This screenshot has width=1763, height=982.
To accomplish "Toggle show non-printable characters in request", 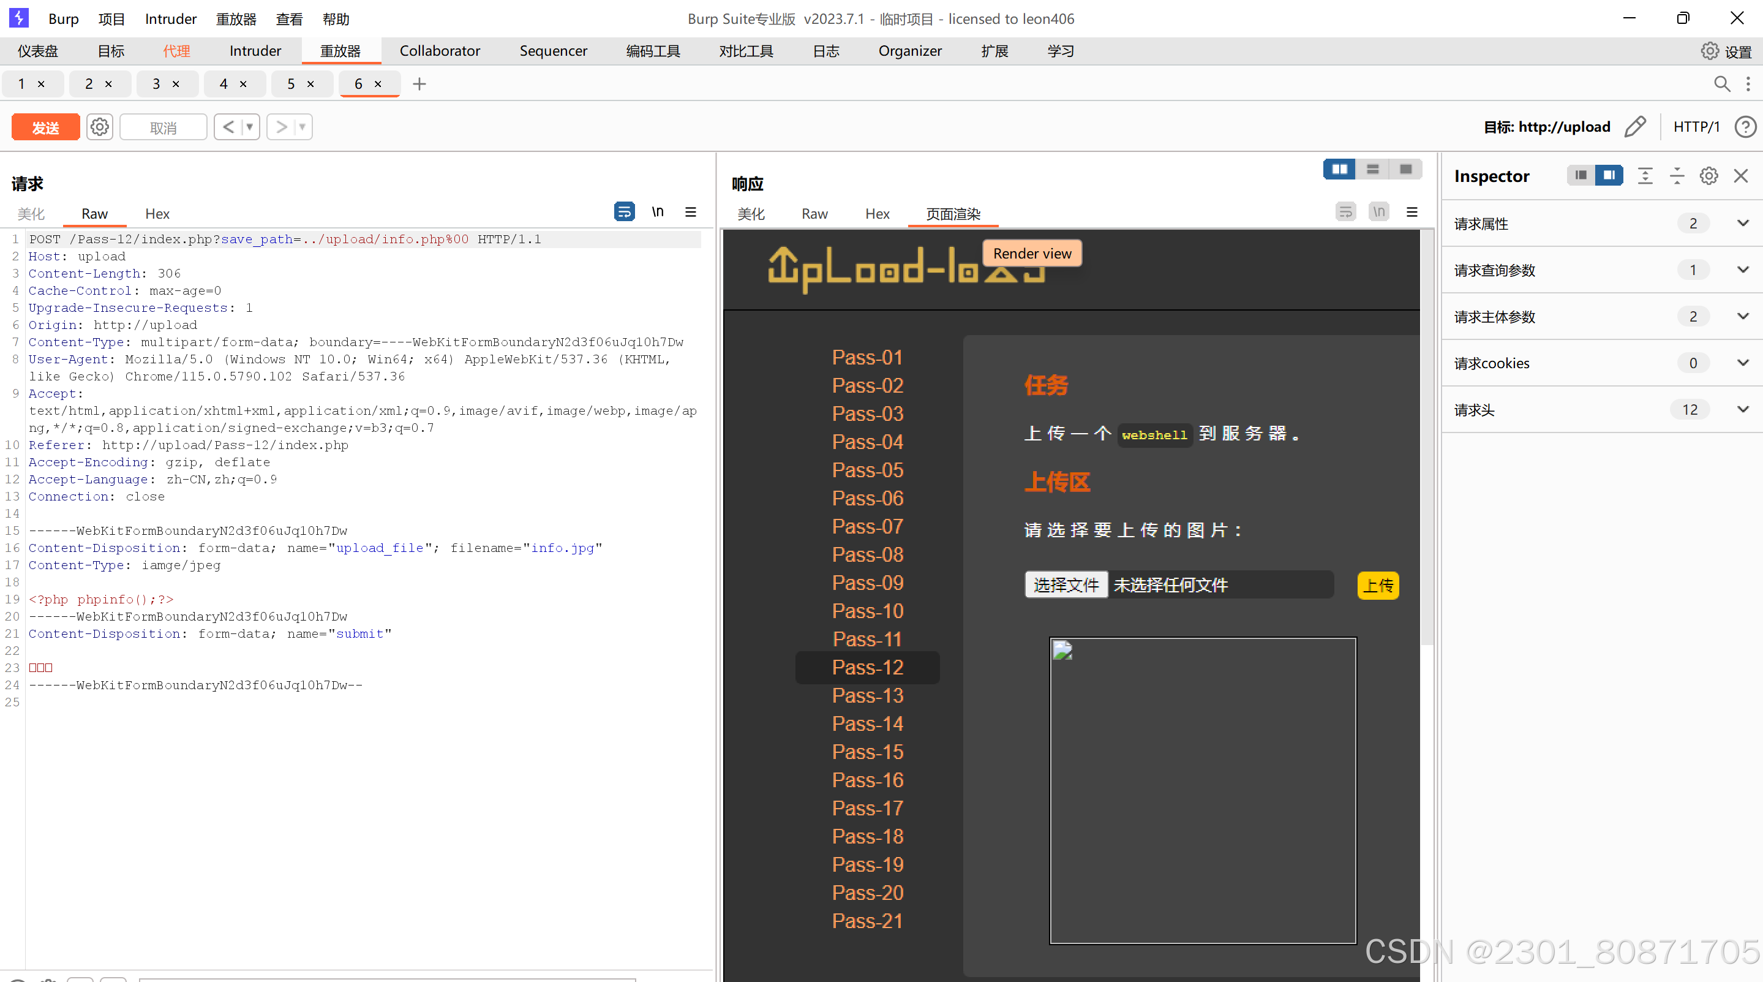I will [x=658, y=211].
